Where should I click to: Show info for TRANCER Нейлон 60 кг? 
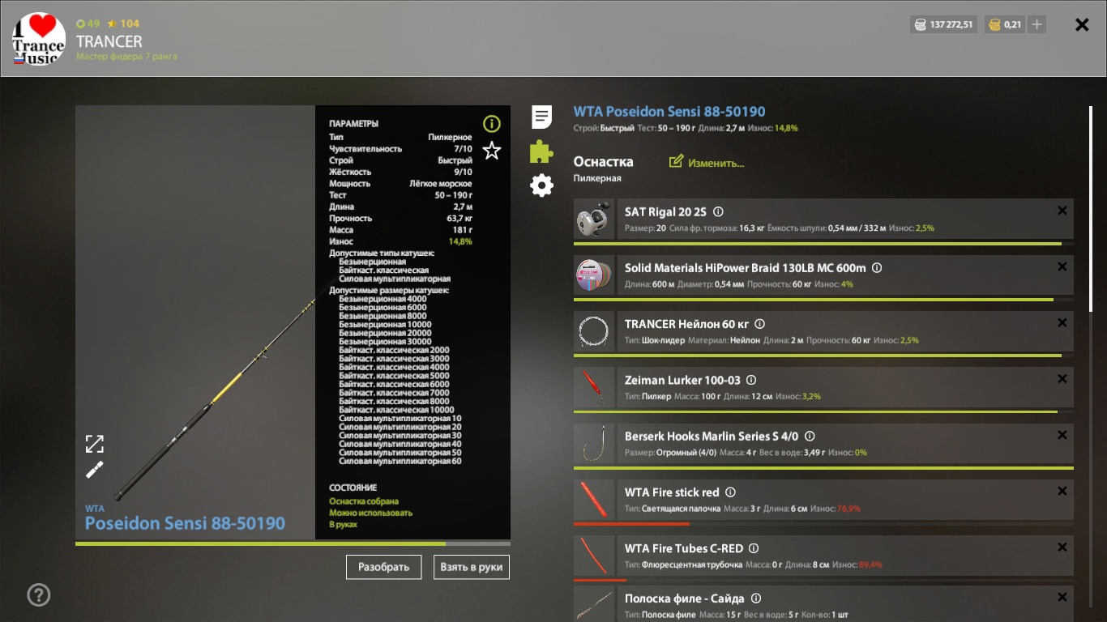[759, 324]
